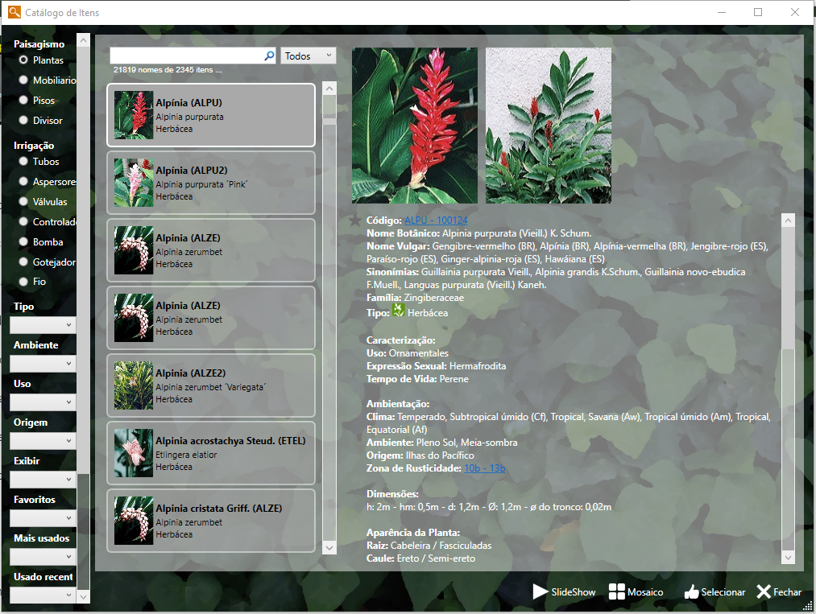The image size is (816, 614).
Task: Start the SlideShow play icon
Action: [540, 592]
